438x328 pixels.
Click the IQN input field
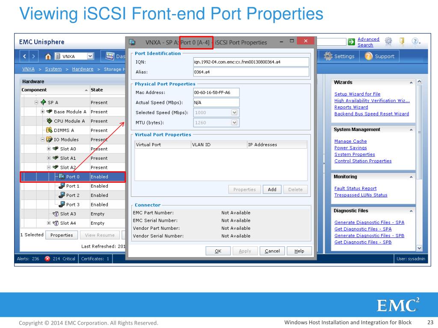pos(251,62)
